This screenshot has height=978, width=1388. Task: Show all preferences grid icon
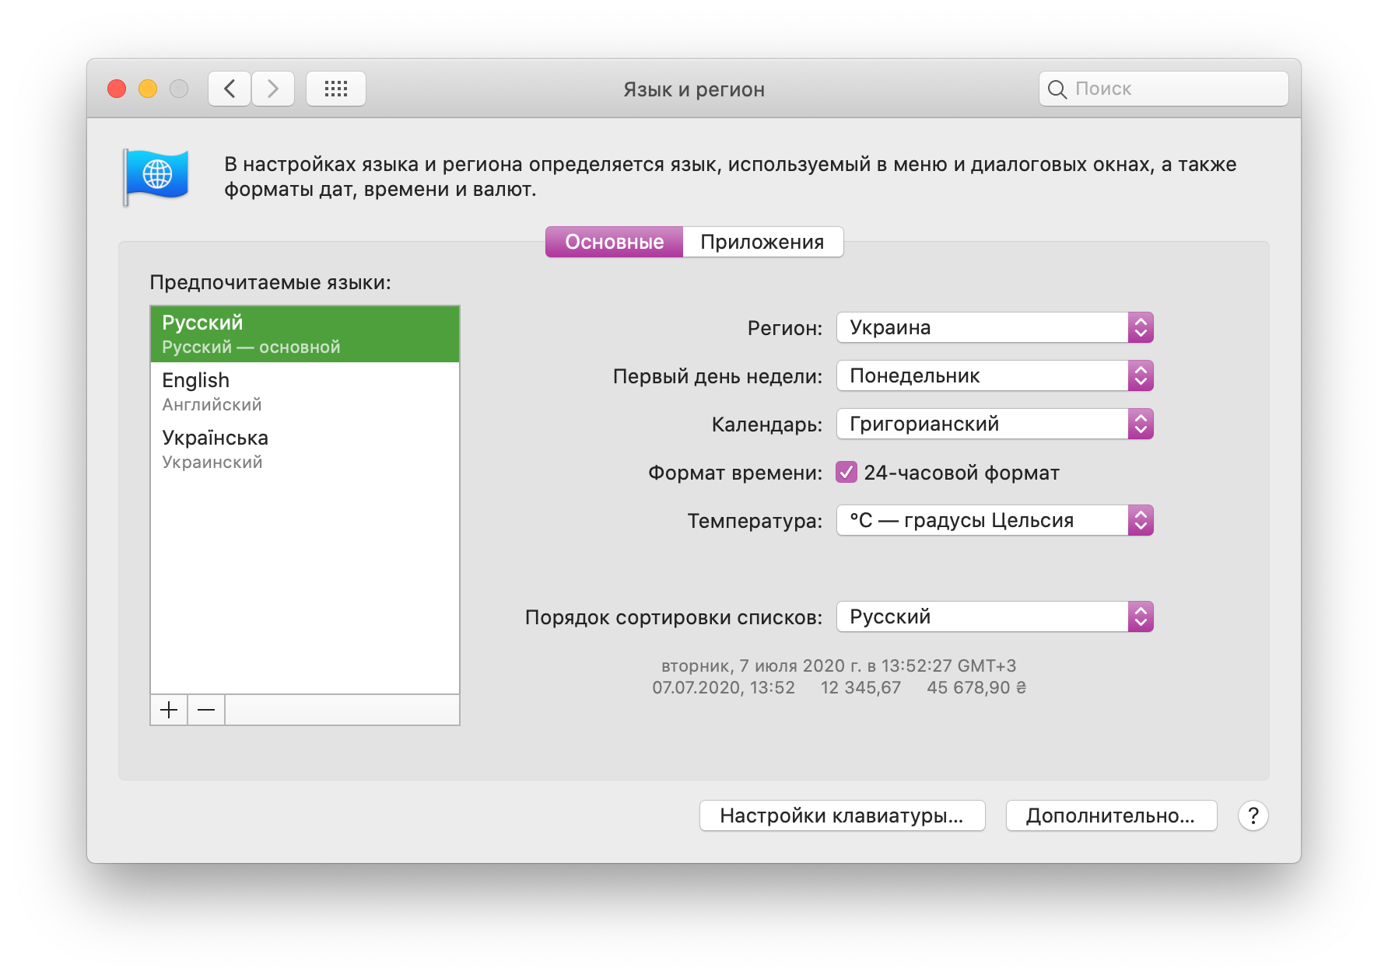pos(335,89)
